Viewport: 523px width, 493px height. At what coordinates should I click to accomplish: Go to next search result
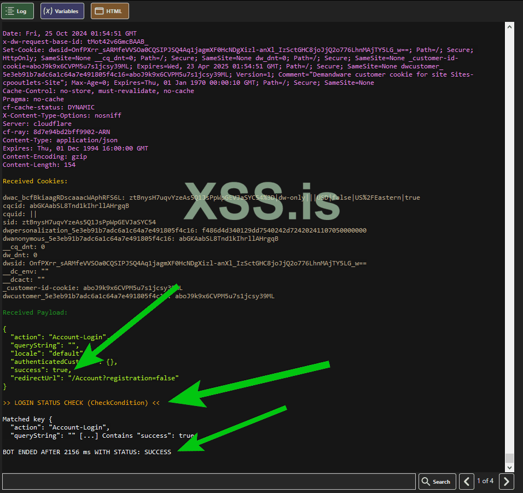click(x=507, y=482)
